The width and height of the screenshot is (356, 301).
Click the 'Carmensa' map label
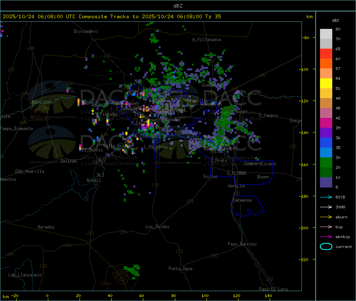pyautogui.click(x=242, y=200)
